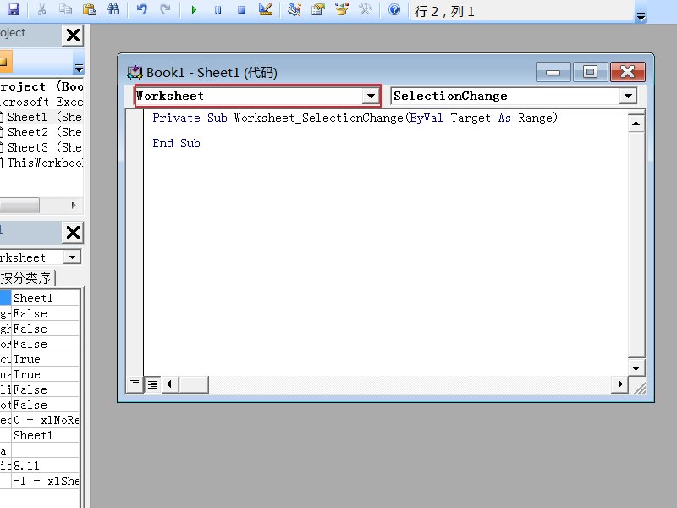Close the Project Explorer panel
Image resolution: width=677 pixels, height=508 pixels.
[74, 35]
